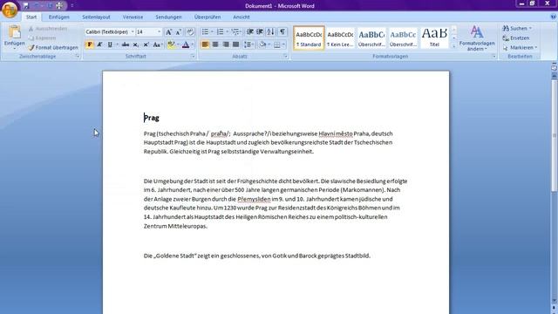Viewport: 558px width, 314px height.
Task: Toggle italic K button
Action: tap(99, 44)
